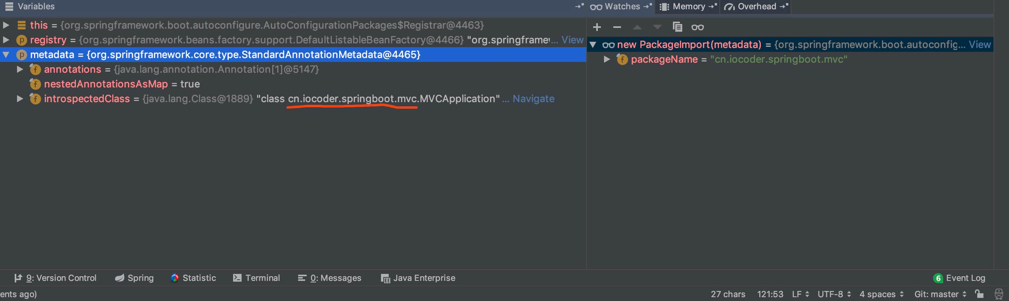Click the inspector hector icon in status bar
Image resolution: width=1009 pixels, height=301 pixels.
999,294
